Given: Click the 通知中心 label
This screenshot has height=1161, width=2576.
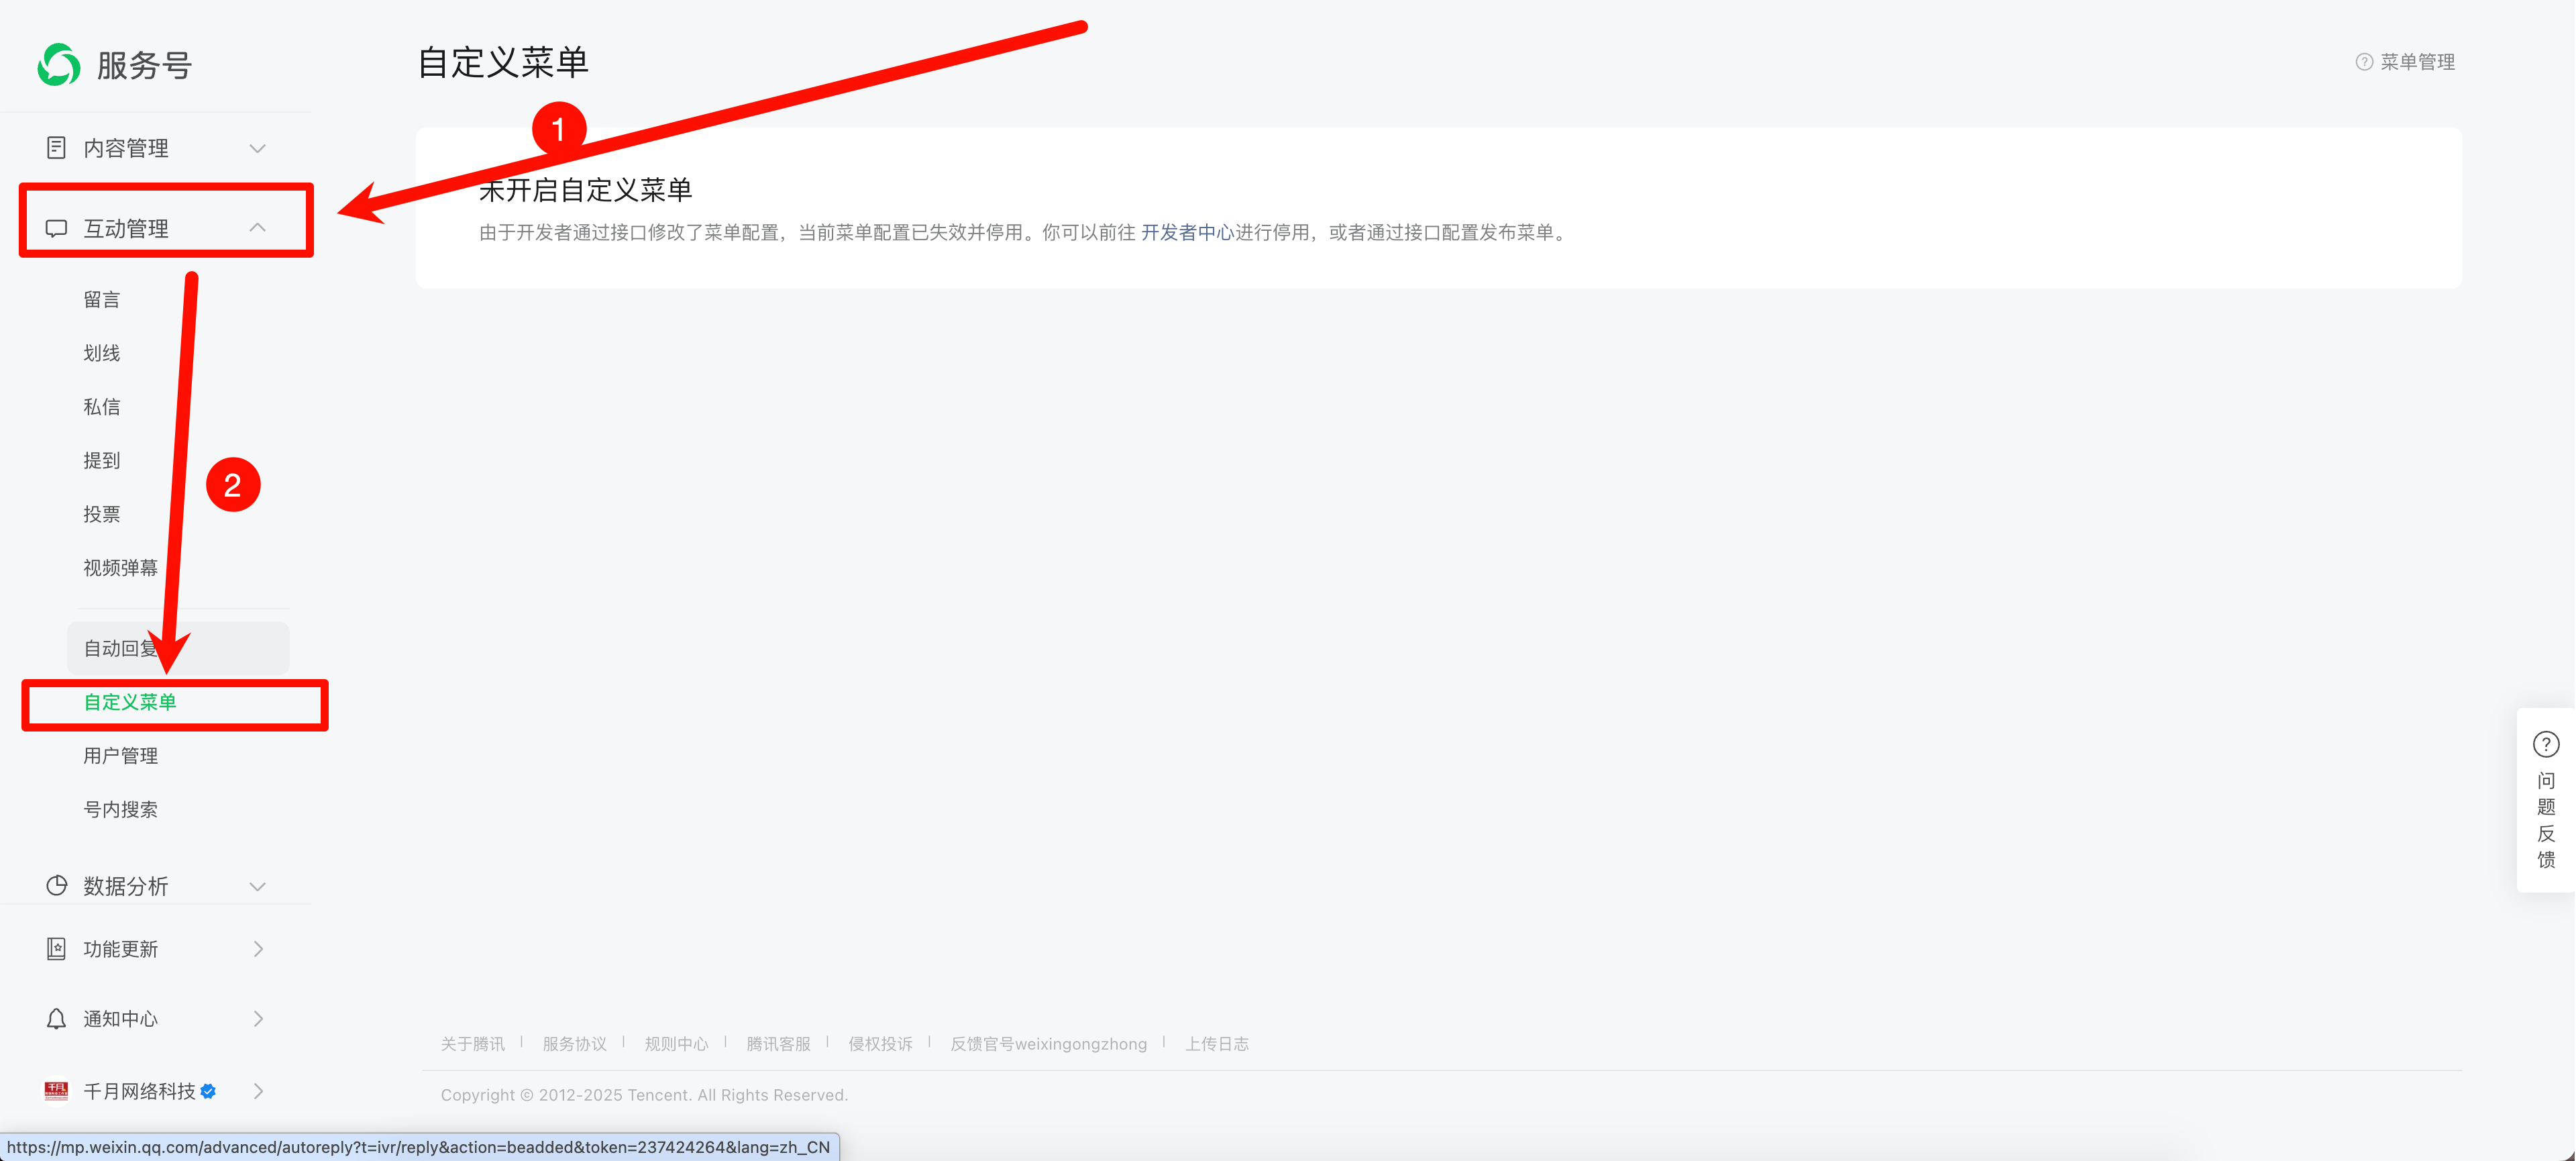Looking at the screenshot, I should tap(121, 1019).
